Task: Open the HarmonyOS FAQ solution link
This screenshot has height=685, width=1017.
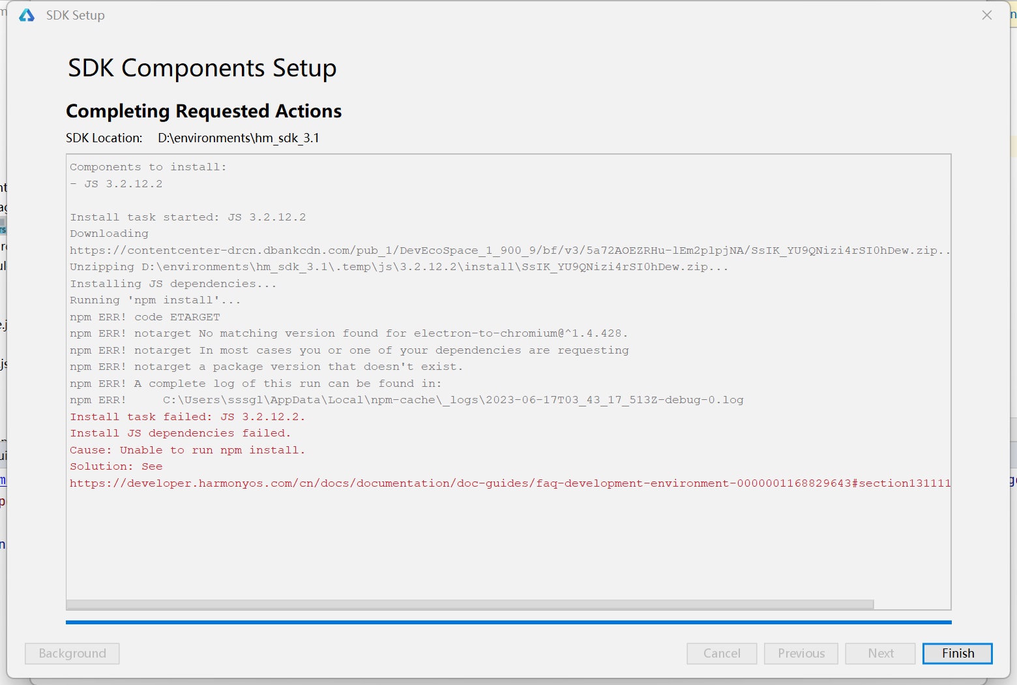Action: click(x=510, y=483)
